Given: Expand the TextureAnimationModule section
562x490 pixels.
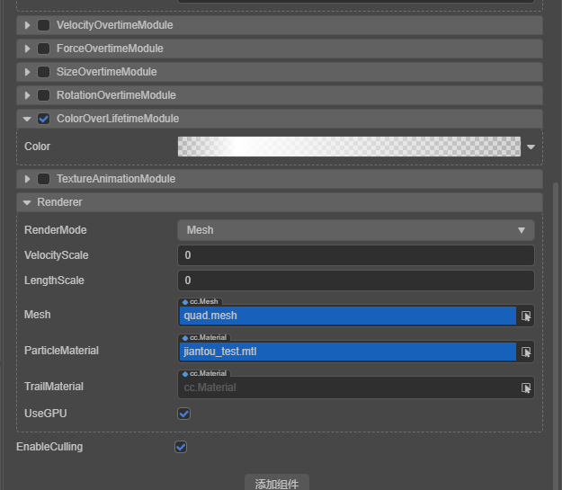Looking at the screenshot, I should coord(27,179).
